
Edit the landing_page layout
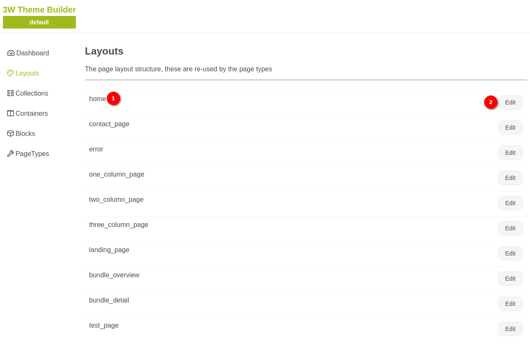coord(510,253)
